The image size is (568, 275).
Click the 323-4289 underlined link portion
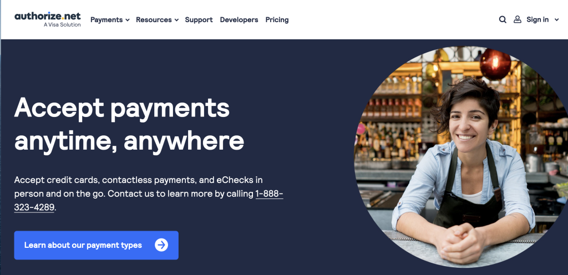click(34, 207)
